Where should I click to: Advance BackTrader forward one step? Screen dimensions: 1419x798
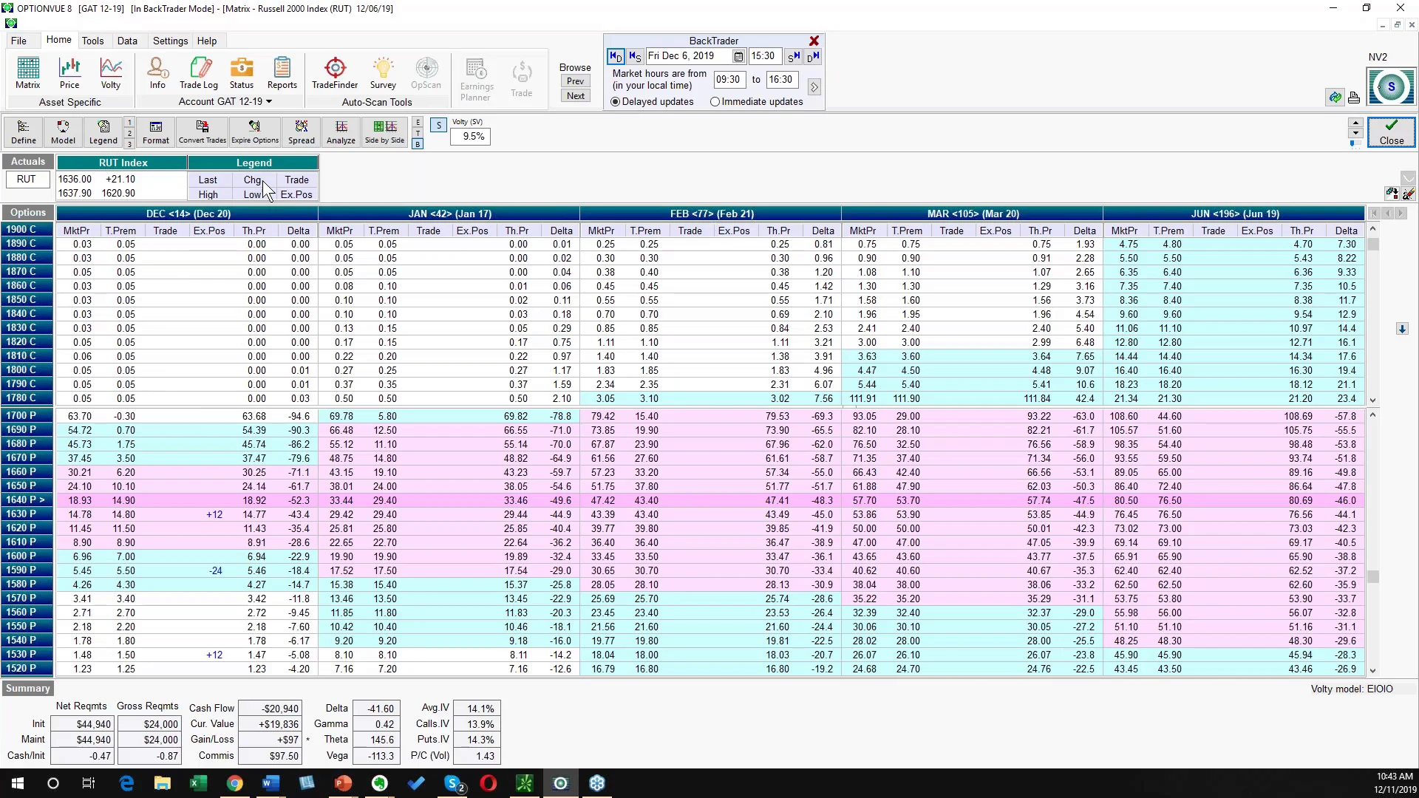(794, 56)
